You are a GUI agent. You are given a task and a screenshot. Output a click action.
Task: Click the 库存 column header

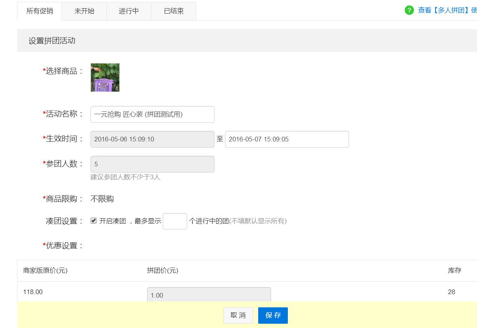(x=455, y=270)
